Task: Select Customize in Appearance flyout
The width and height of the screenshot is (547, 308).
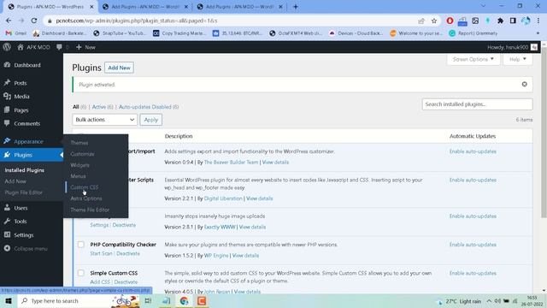Action: 82,154
